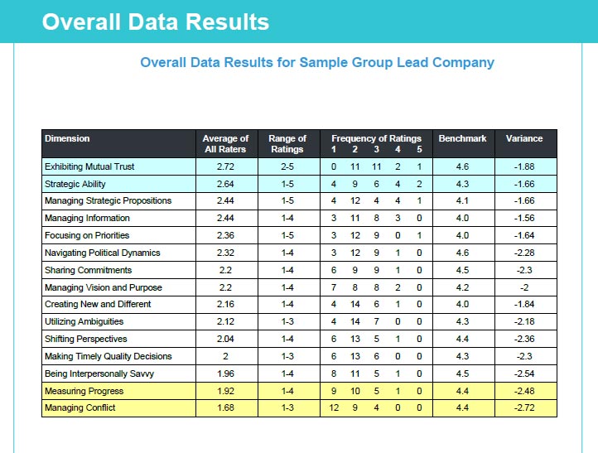Select the 'Overall Data Results for Sample Group Lead Company' subtitle

(317, 62)
